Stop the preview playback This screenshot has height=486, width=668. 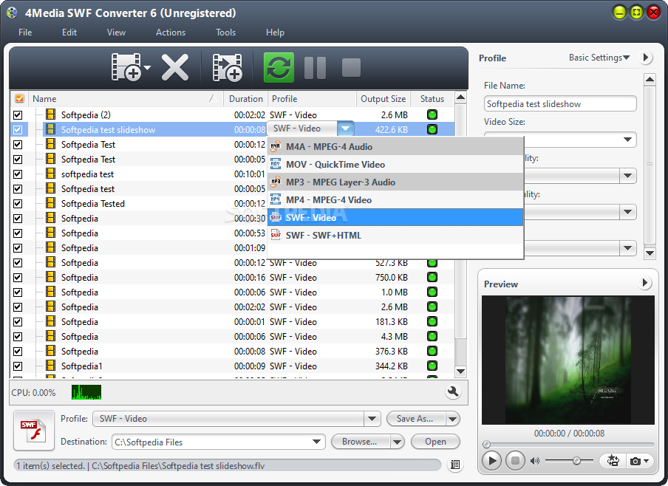click(x=515, y=460)
